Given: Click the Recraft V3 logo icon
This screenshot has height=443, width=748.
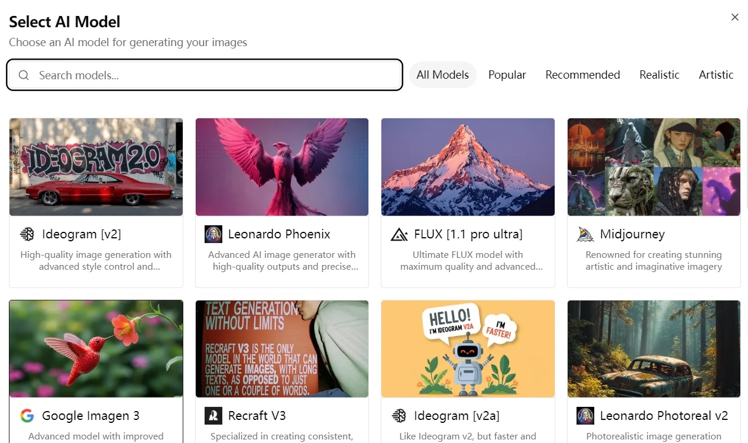Looking at the screenshot, I should 213,416.
